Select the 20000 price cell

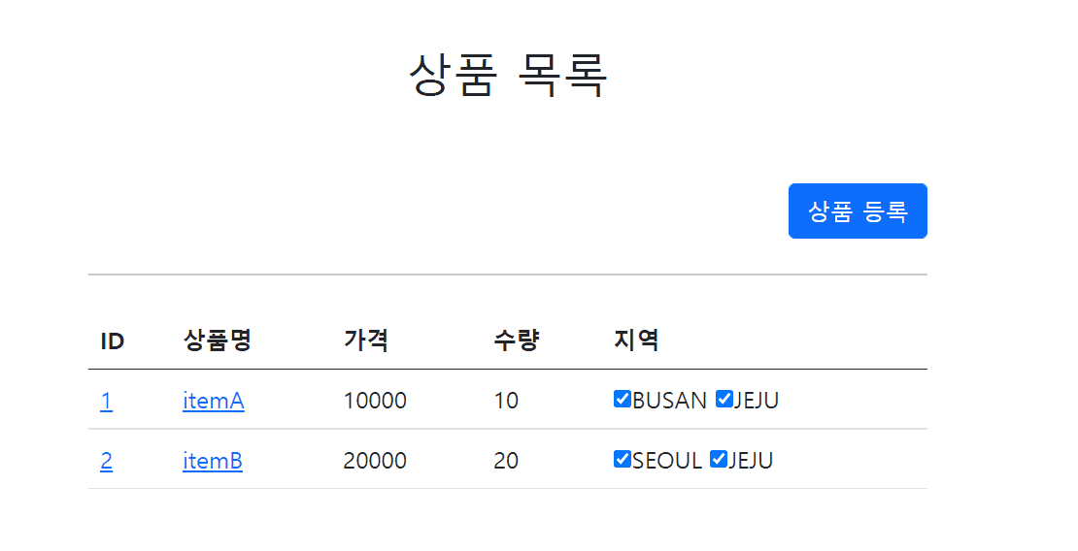(375, 461)
